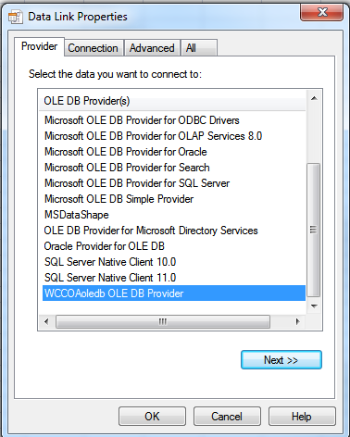350x437 pixels.
Task: Switch to the Connection tab
Action: 93,48
